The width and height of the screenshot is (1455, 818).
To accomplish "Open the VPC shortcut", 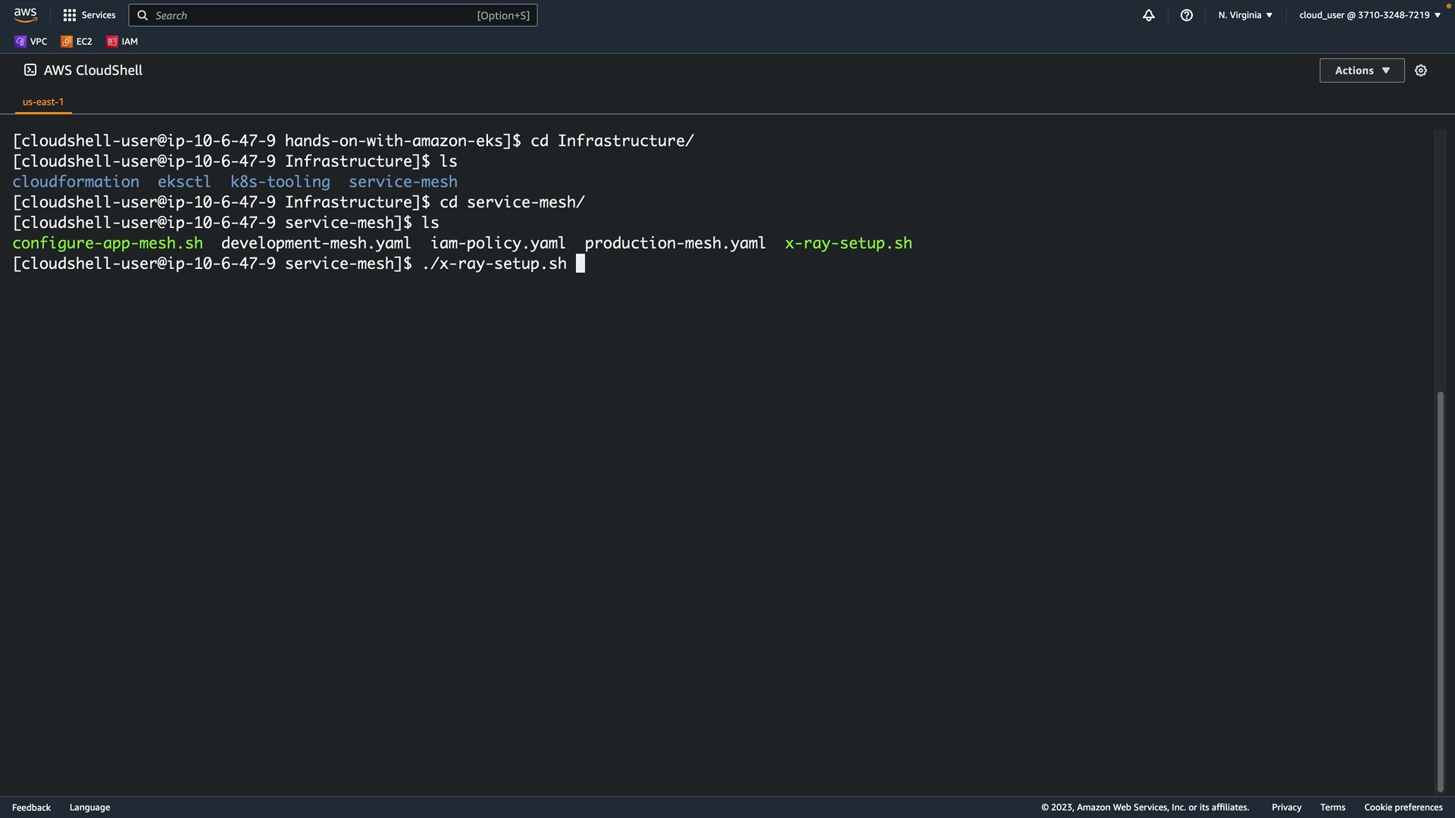I will click(x=31, y=42).
